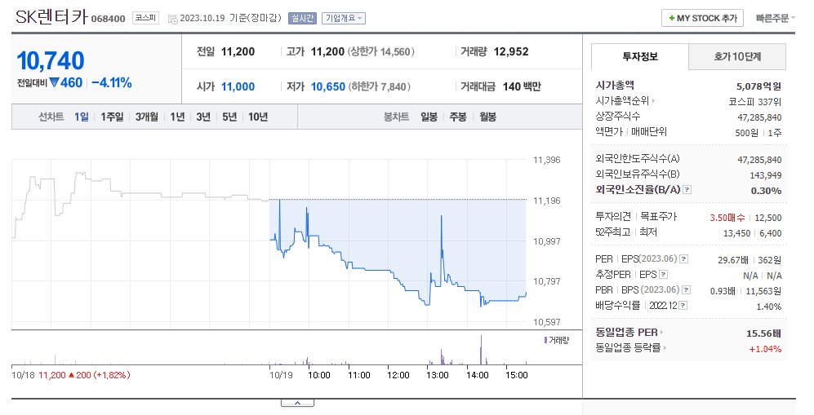The image size is (814, 415).
Task: Switch to 투자정보 tab
Action: (x=640, y=56)
